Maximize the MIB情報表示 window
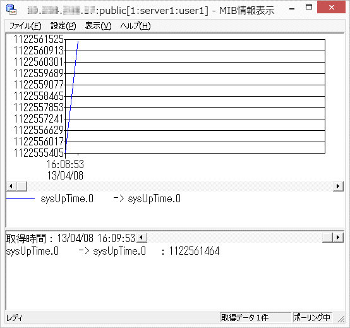Screen dimensions: 350x328 point(309,8)
